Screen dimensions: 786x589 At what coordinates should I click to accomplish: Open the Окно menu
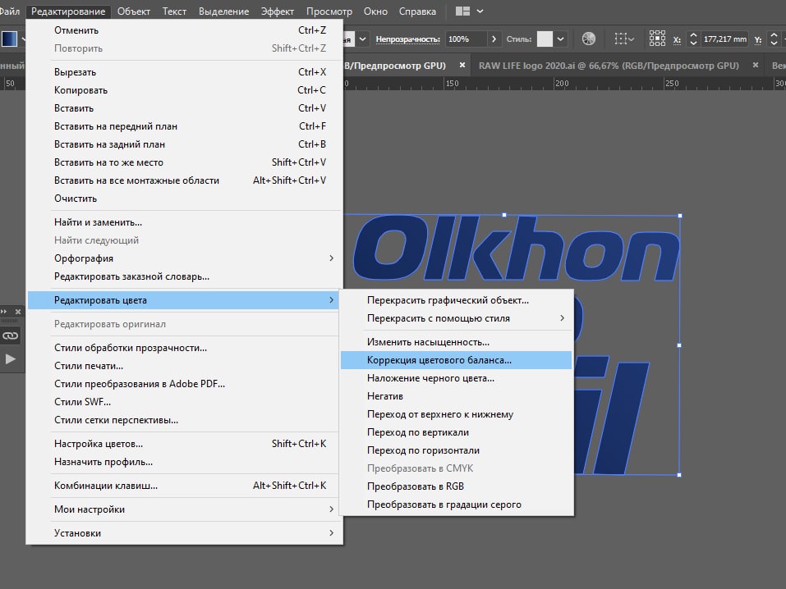coord(375,11)
